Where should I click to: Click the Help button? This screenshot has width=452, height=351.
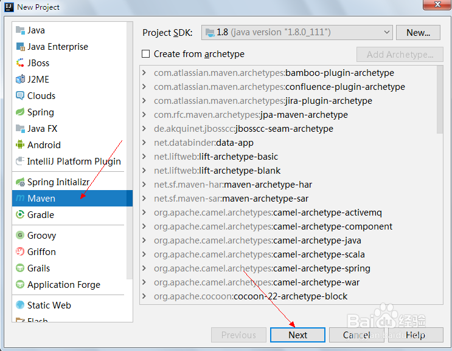point(415,335)
